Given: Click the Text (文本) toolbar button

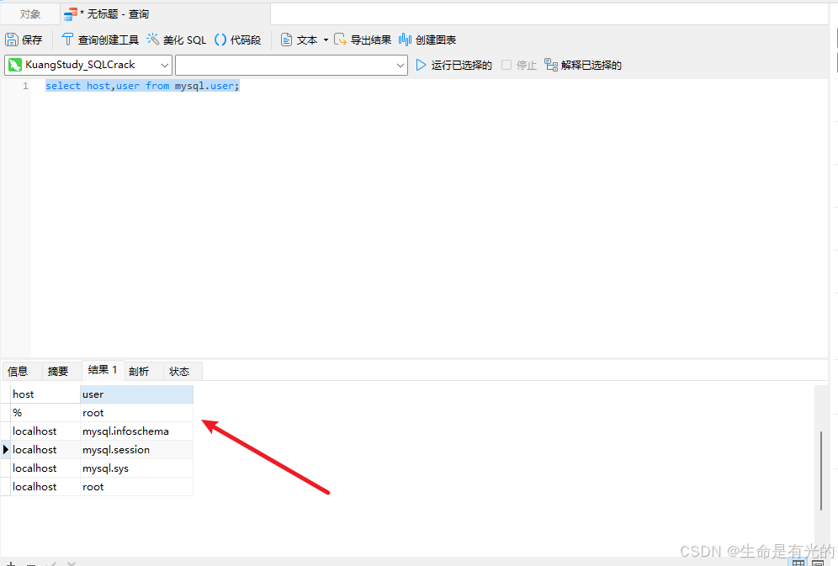Looking at the screenshot, I should click(x=300, y=40).
